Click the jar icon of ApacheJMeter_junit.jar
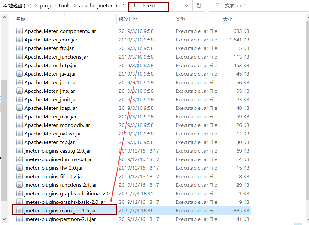309x225 pixels. [20, 99]
